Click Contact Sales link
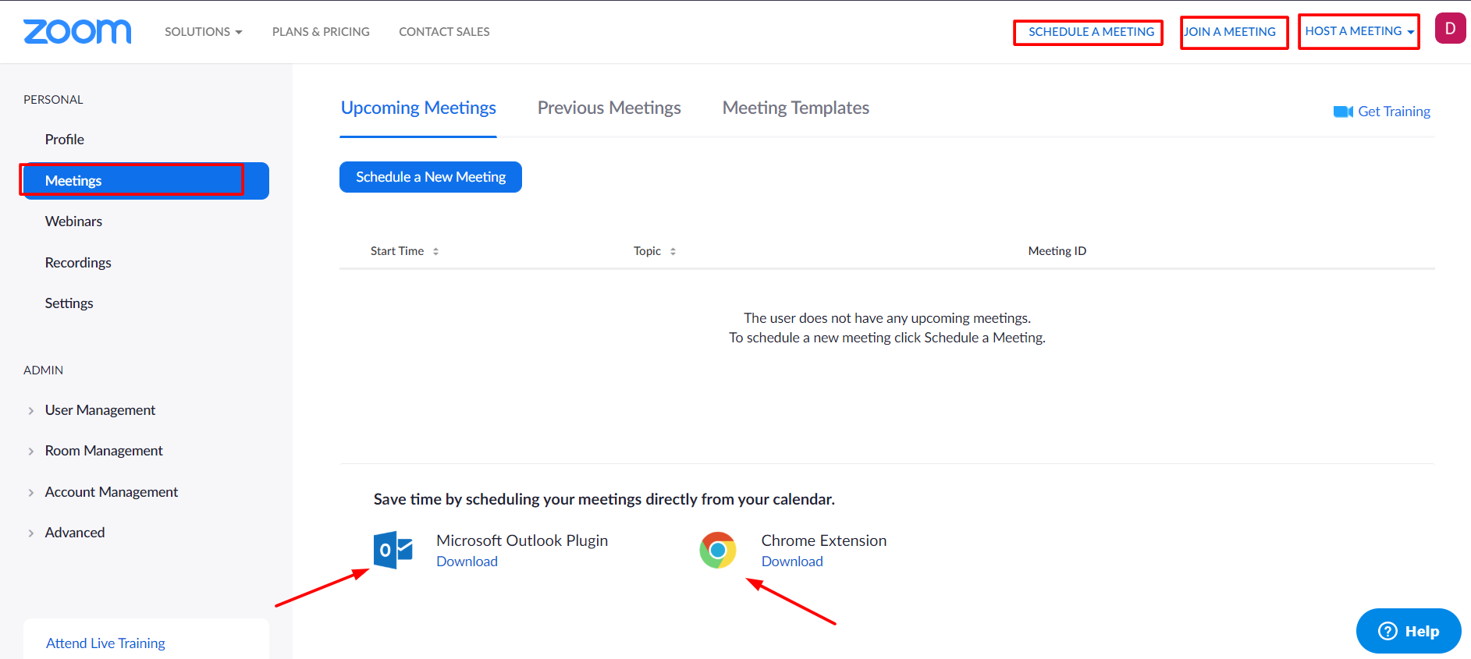 (444, 32)
